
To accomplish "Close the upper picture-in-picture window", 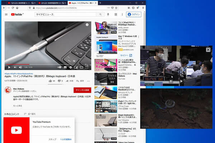I will coord(208,50).
